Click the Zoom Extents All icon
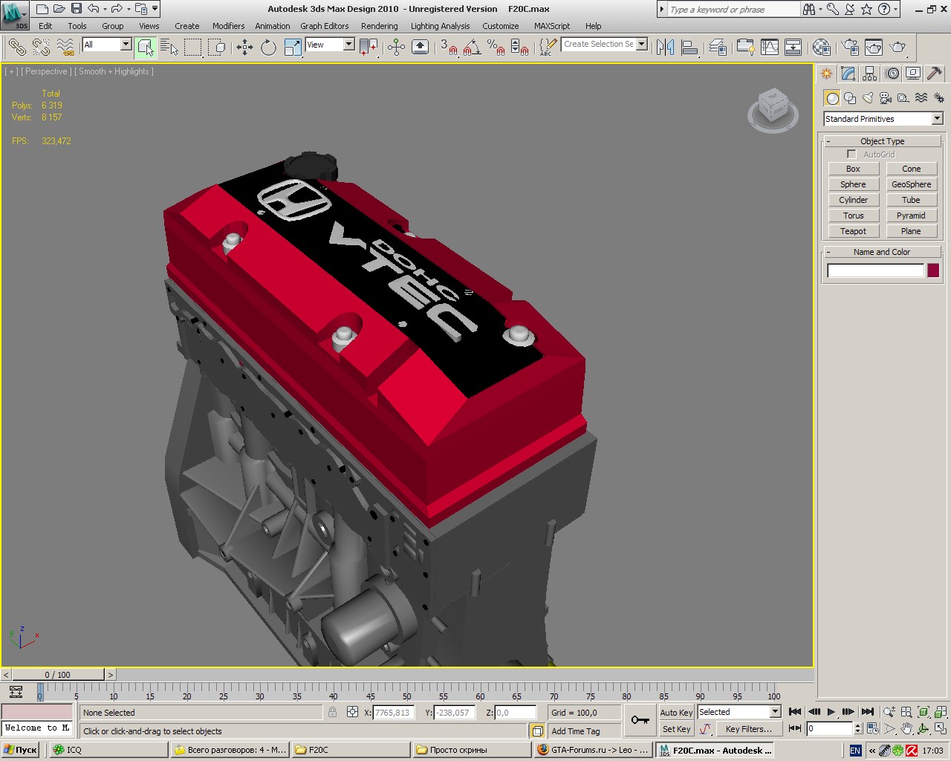 (941, 712)
